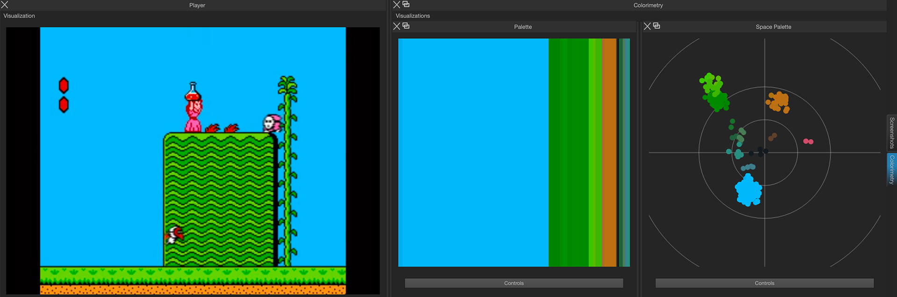This screenshot has width=897, height=297.
Task: Pop out the Space Palette visualization
Action: [x=656, y=26]
